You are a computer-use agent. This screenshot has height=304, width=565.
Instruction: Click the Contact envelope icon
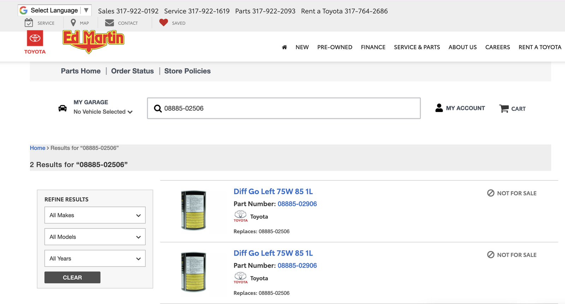click(x=109, y=23)
